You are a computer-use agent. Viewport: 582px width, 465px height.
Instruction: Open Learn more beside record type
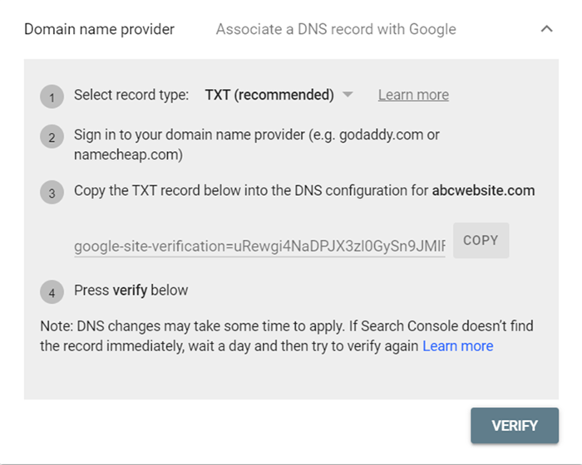(x=413, y=95)
